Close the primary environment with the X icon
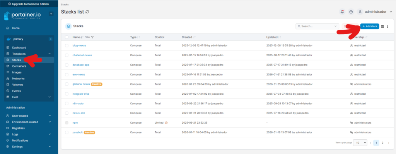 point(50,39)
